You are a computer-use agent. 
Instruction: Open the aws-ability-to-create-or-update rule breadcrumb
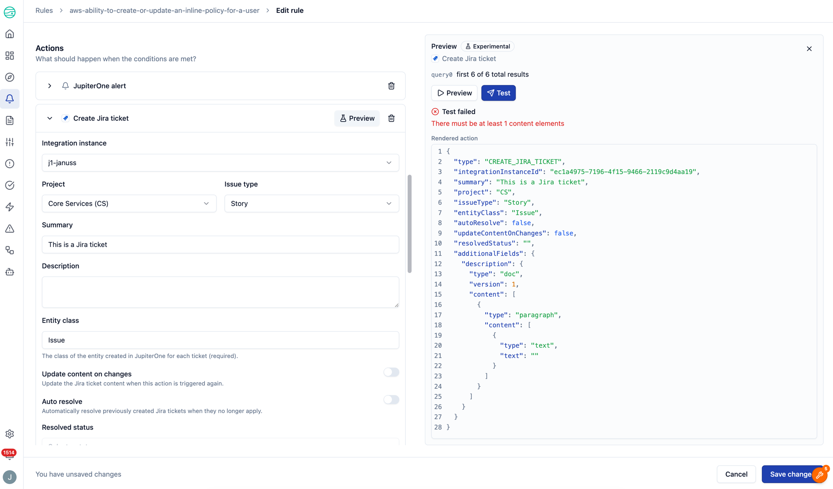click(164, 10)
